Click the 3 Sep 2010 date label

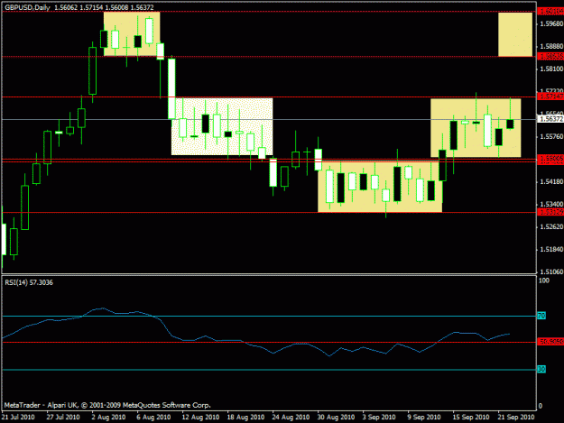(x=379, y=417)
